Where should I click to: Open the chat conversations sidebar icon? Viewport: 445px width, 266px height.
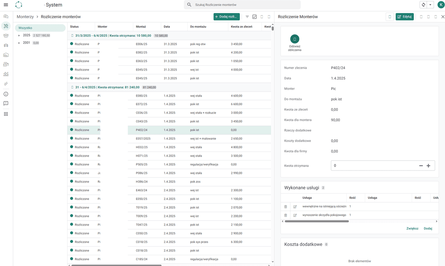coord(6,16)
